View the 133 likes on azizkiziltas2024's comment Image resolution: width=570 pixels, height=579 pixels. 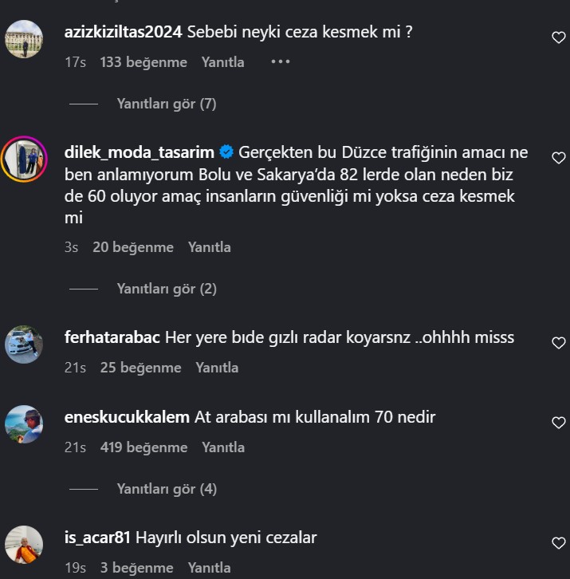pos(143,61)
